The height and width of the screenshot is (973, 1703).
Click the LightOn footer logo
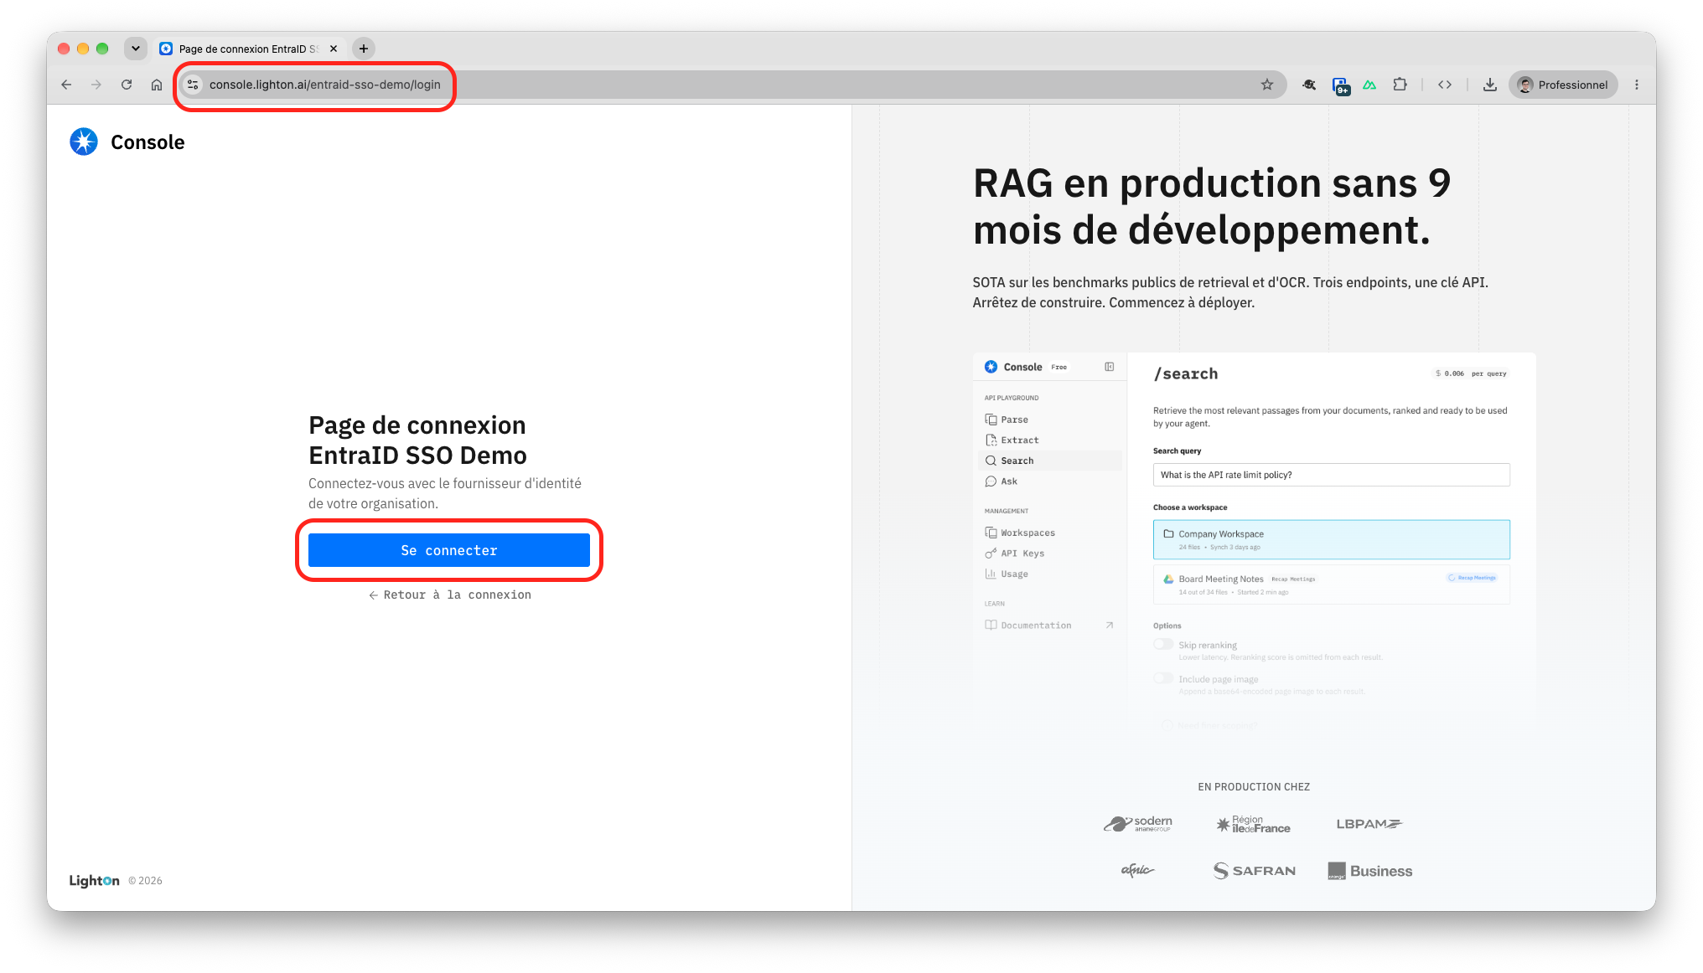pos(94,880)
